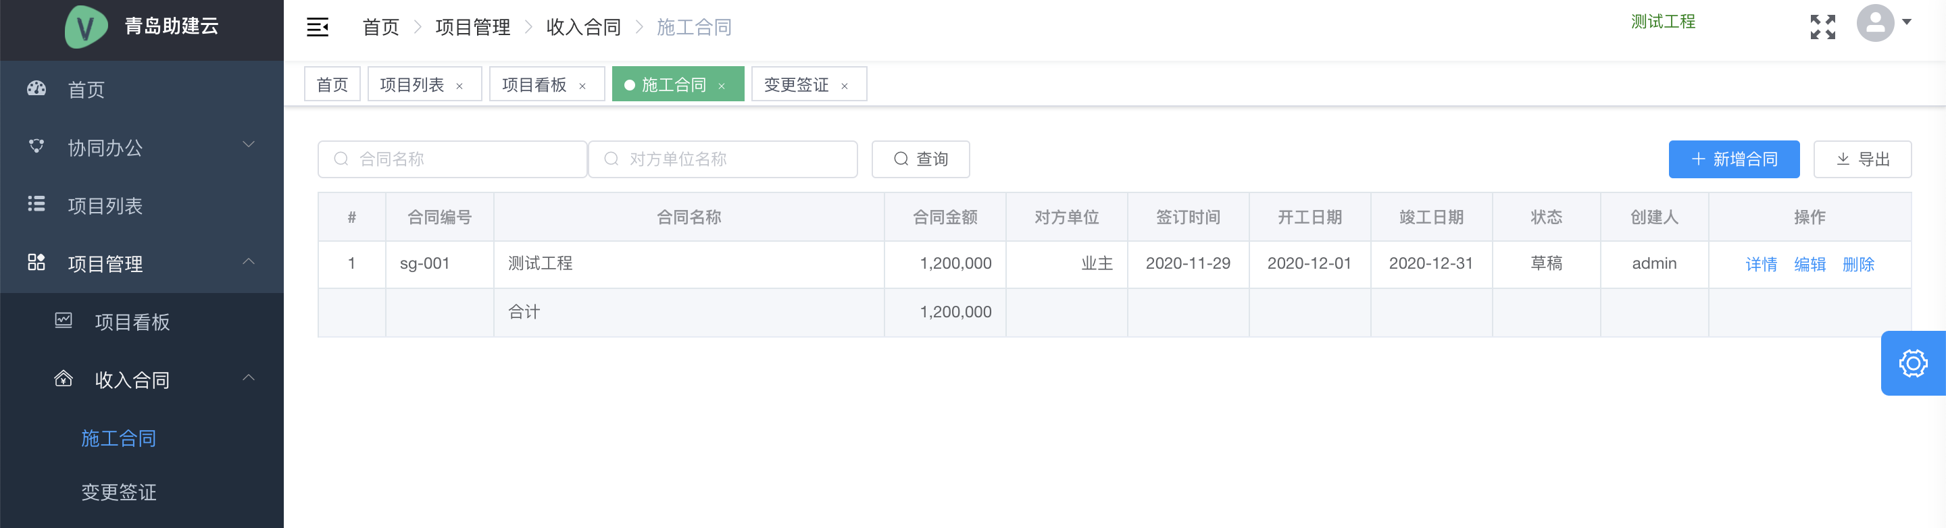Viewport: 1946px width, 528px height.
Task: Open 详情 for contract sg-001
Action: point(1760,265)
